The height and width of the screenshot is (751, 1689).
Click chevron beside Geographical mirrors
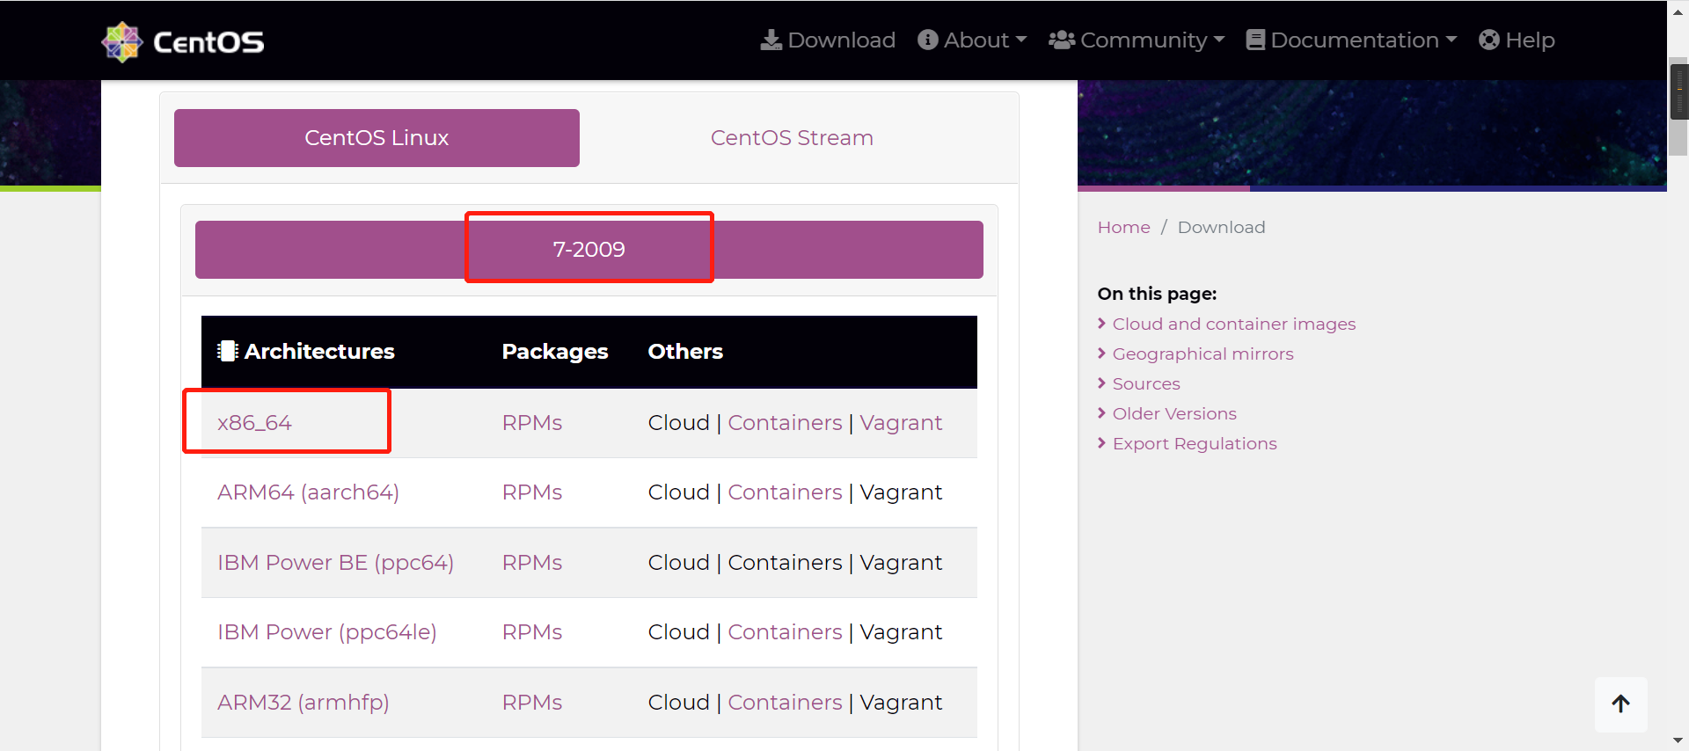[x=1101, y=354]
